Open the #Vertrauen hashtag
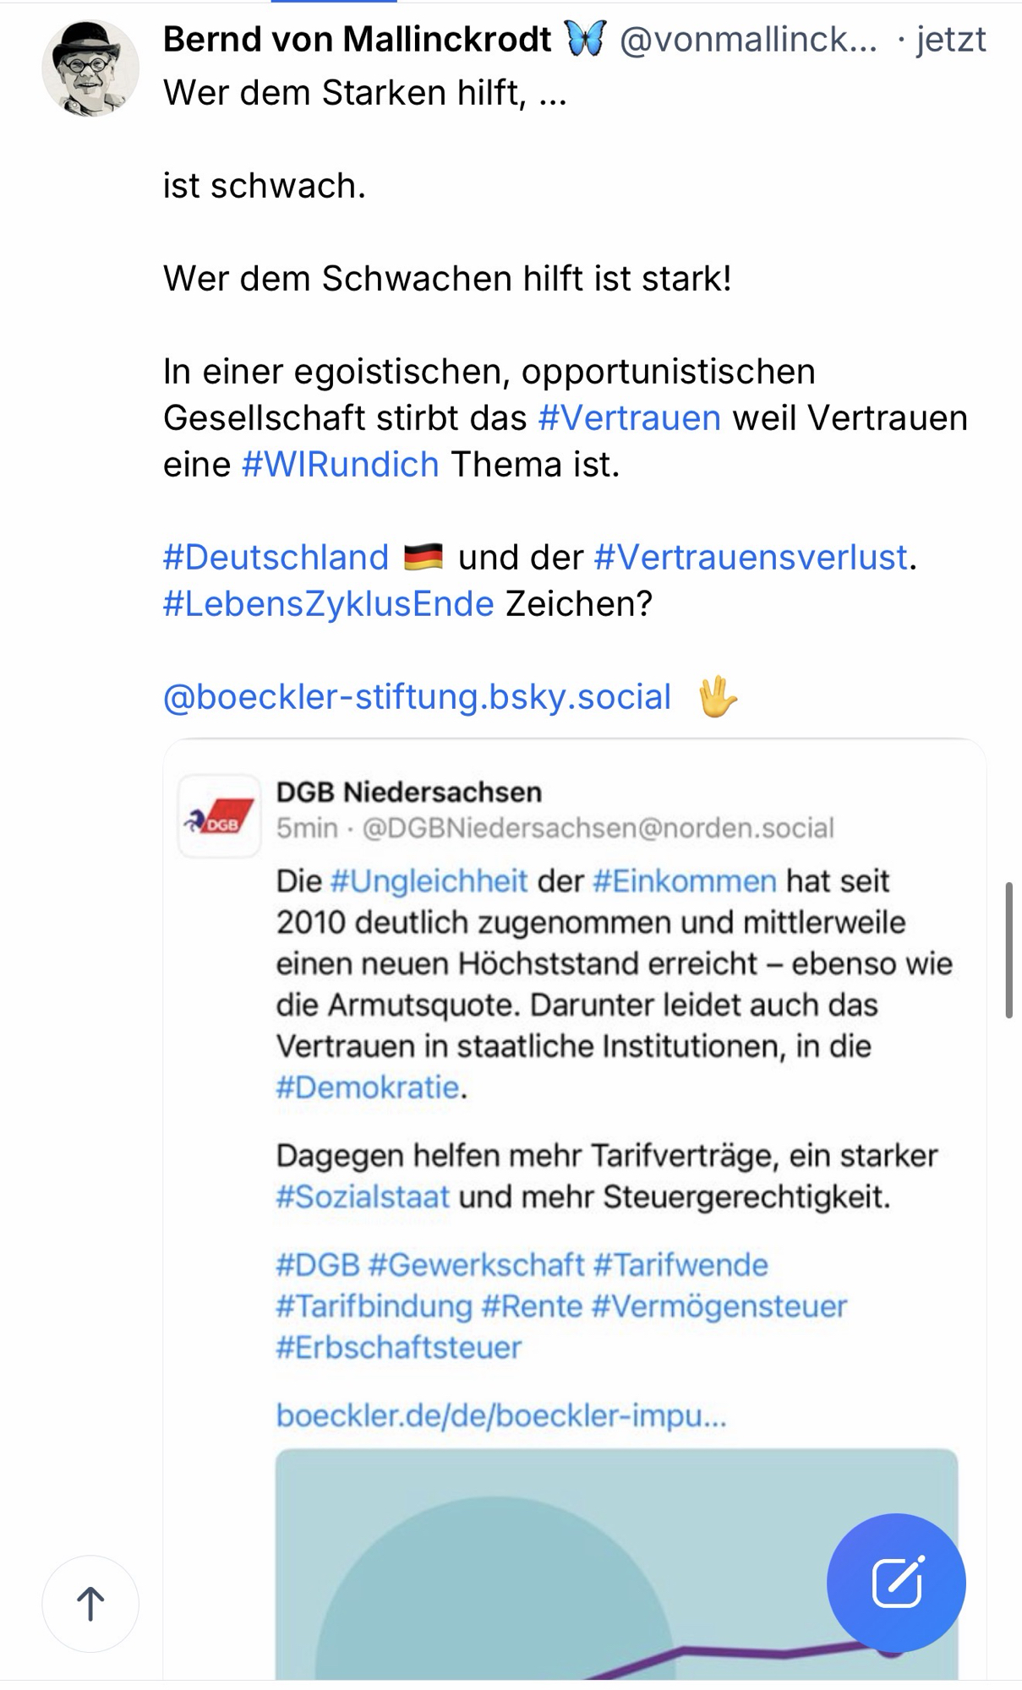The width and height of the screenshot is (1022, 1690). point(629,417)
